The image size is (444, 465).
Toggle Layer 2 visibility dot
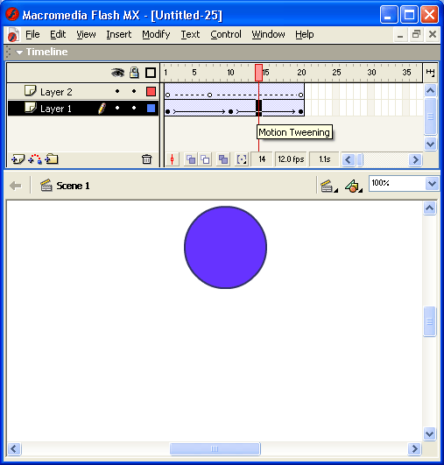click(x=117, y=91)
